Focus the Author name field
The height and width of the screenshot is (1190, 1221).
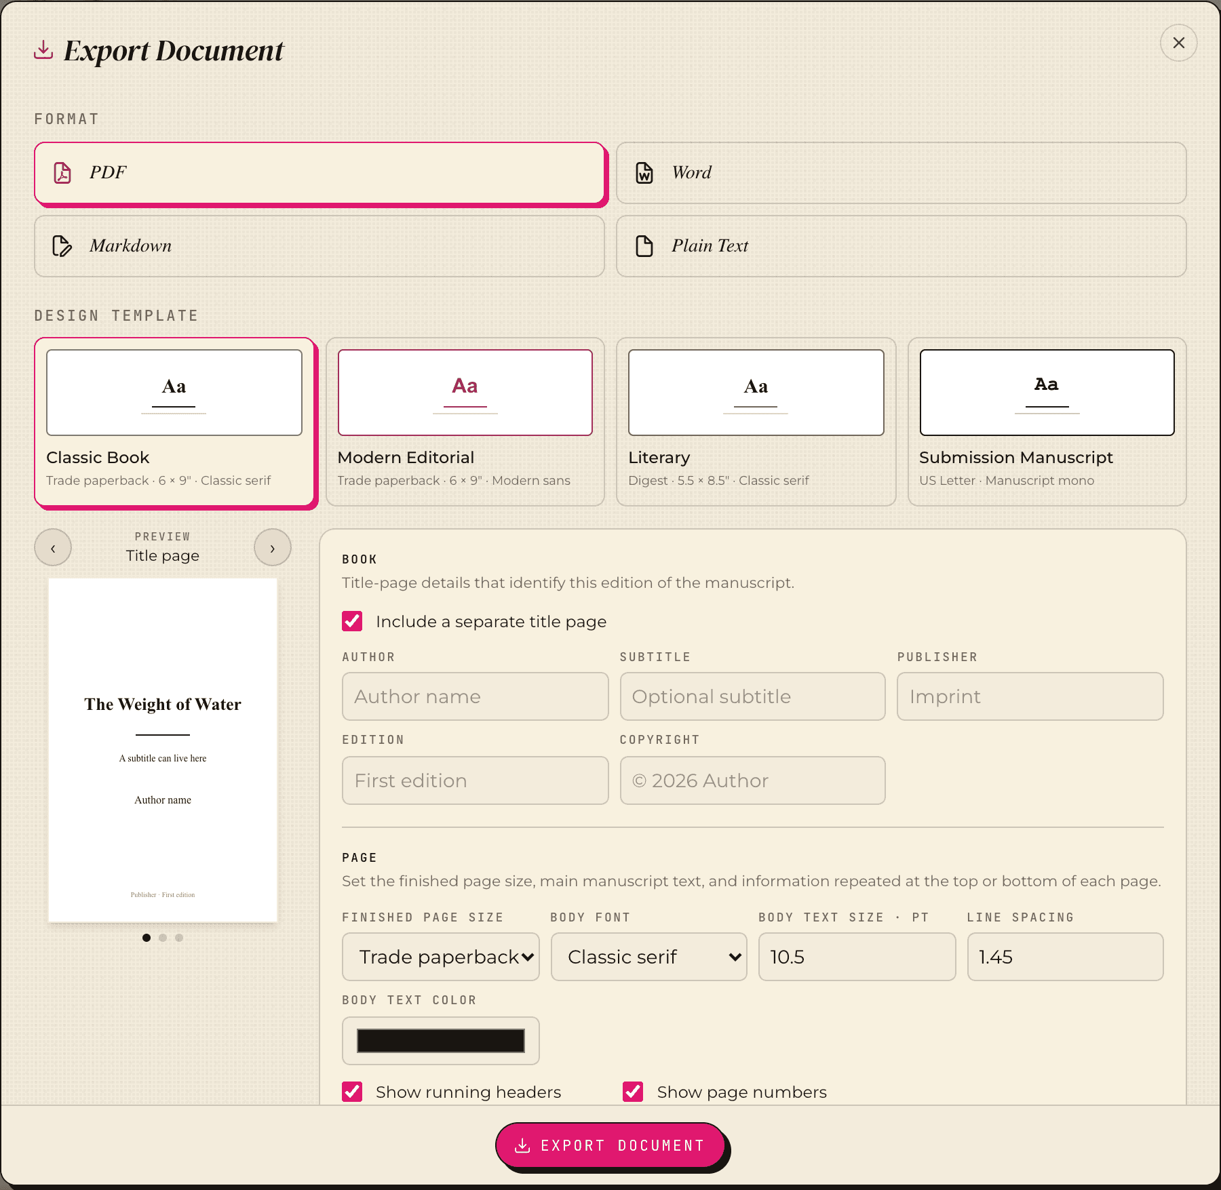[475, 696]
